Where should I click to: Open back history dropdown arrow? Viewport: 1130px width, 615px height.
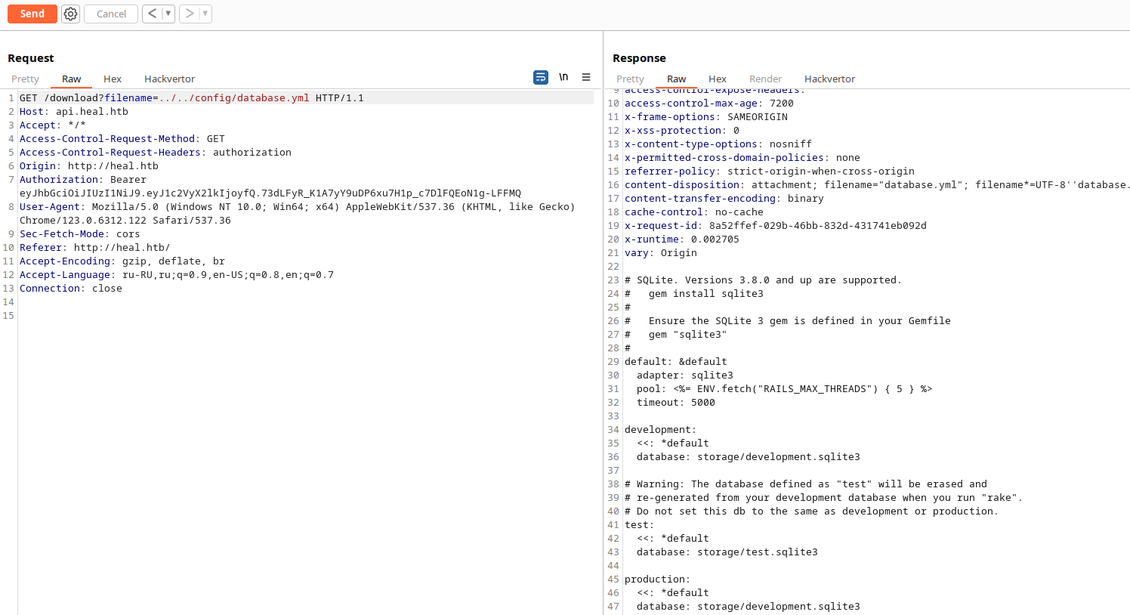[x=168, y=14]
